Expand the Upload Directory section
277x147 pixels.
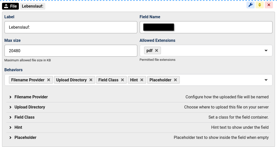[x=30, y=107]
